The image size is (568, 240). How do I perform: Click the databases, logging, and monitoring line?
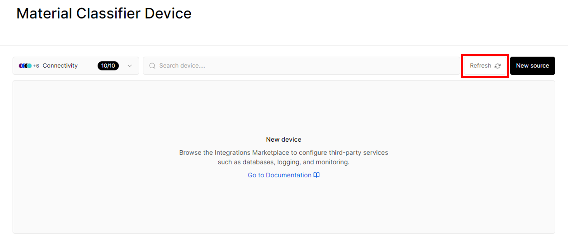[283, 162]
